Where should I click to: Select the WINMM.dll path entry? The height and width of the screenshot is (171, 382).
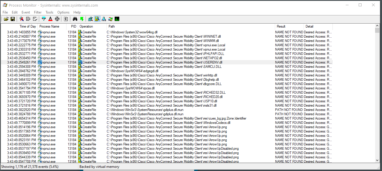(x=162, y=41)
